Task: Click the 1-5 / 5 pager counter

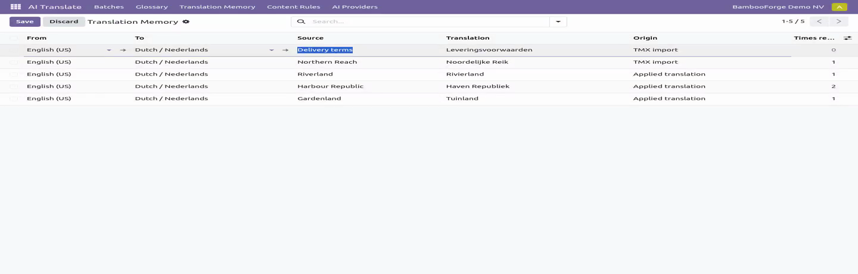Action: (793, 21)
